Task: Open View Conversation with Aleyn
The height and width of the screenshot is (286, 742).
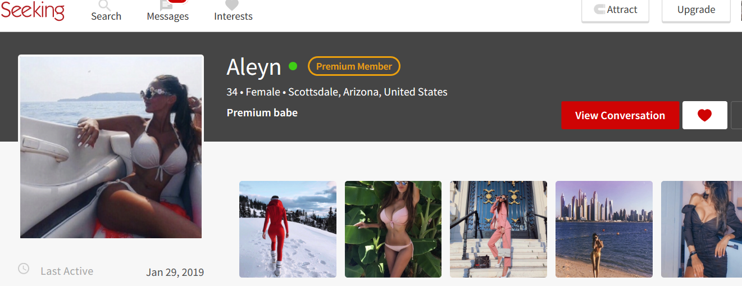Action: tap(620, 115)
